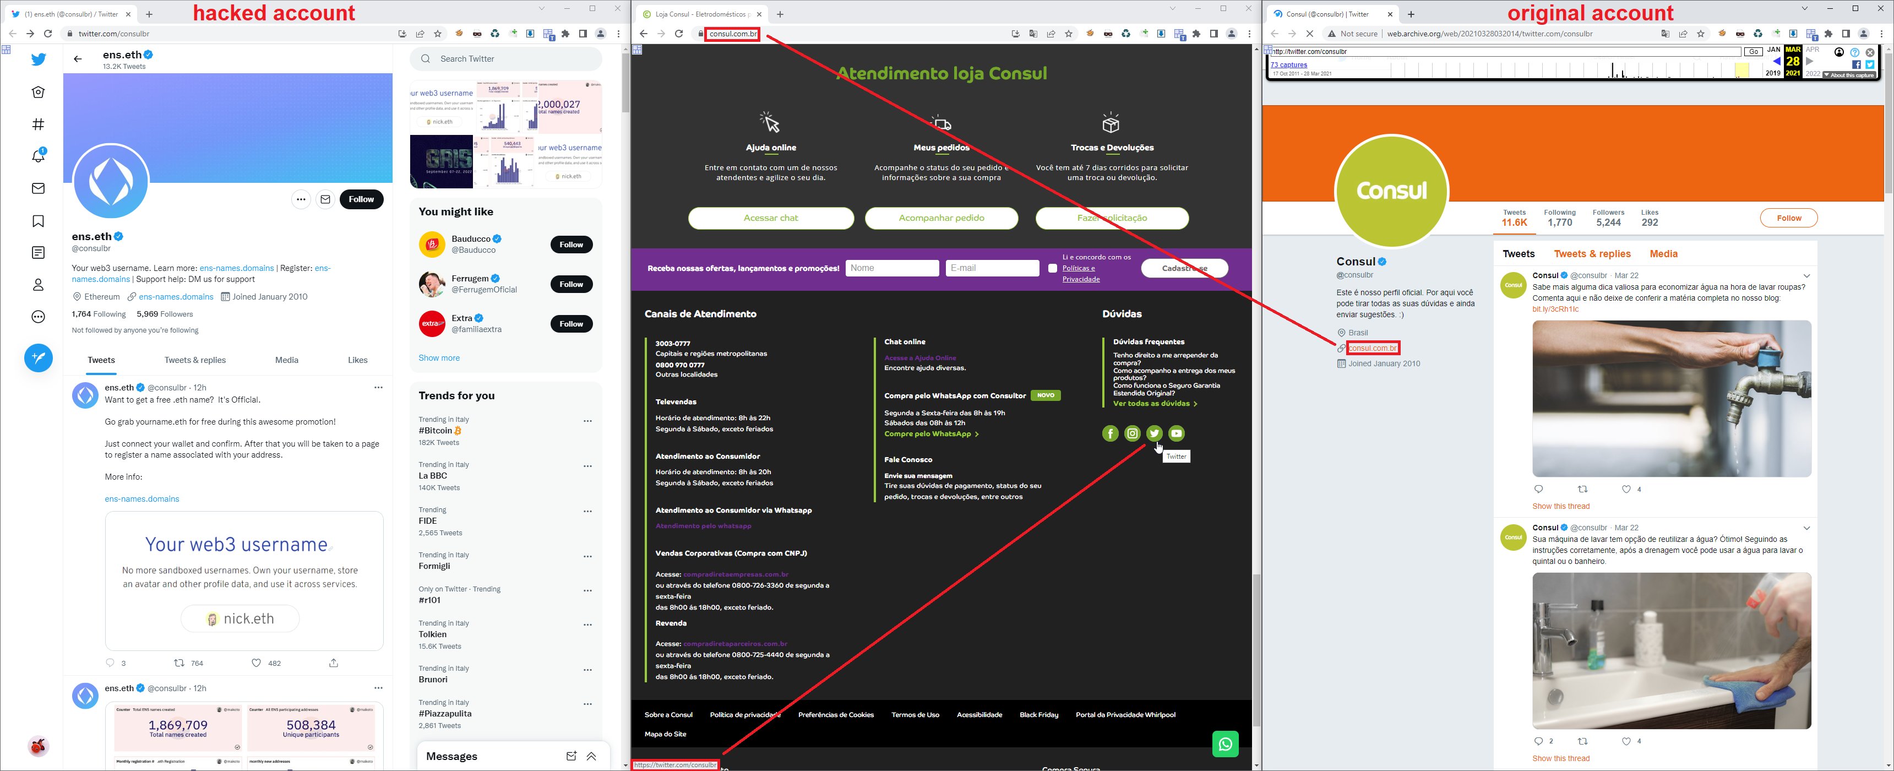Open faucet image thumbnail in Consul tweet

pos(1671,398)
